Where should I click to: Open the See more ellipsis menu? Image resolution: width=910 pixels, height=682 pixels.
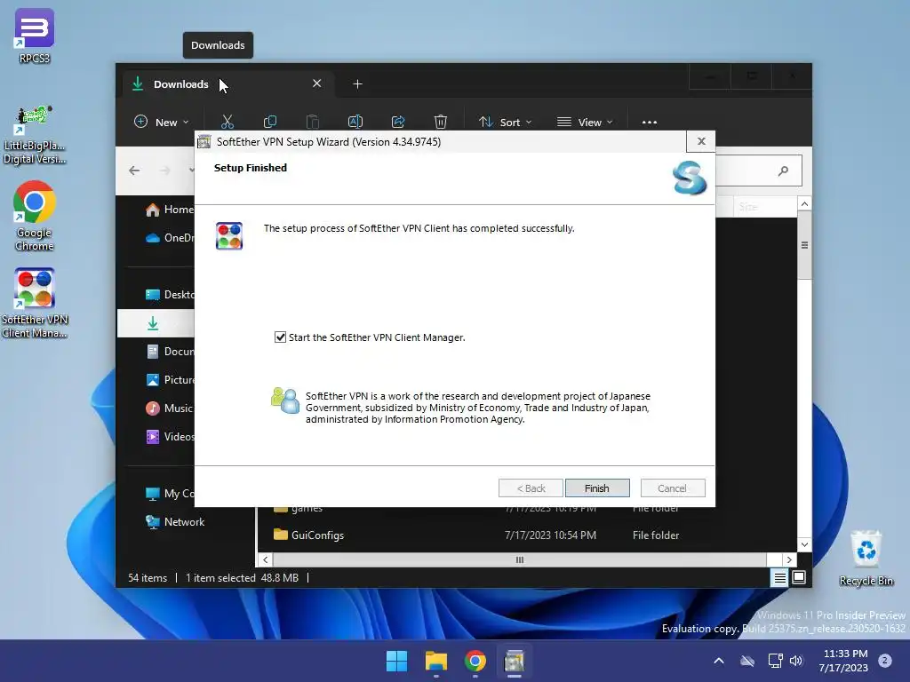650,123
